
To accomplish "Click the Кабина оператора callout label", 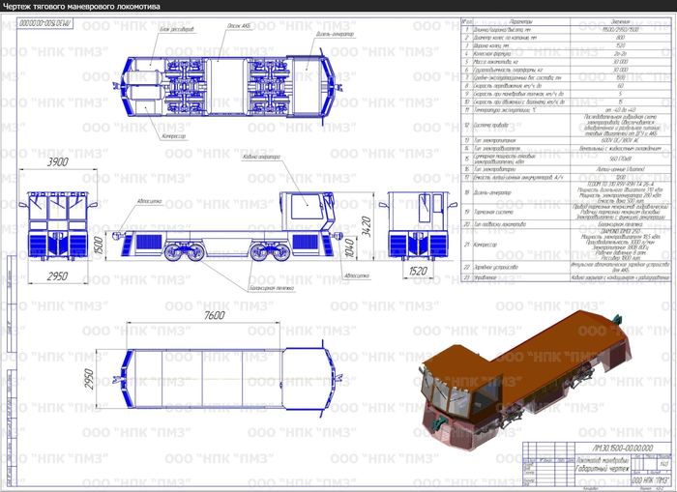I will pos(261,157).
